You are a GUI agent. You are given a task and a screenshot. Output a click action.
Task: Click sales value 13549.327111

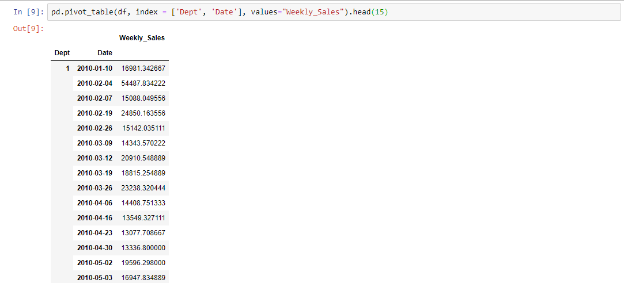[143, 218]
